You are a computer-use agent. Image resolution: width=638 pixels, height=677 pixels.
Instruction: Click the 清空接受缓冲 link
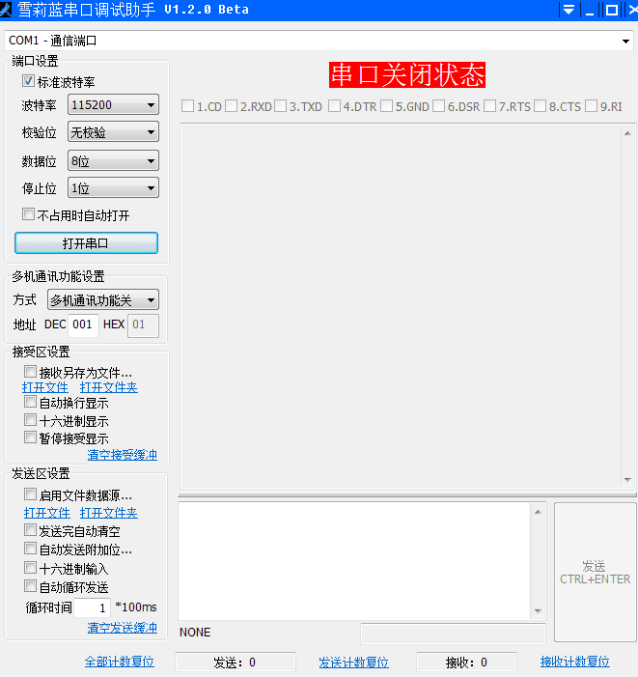(123, 455)
